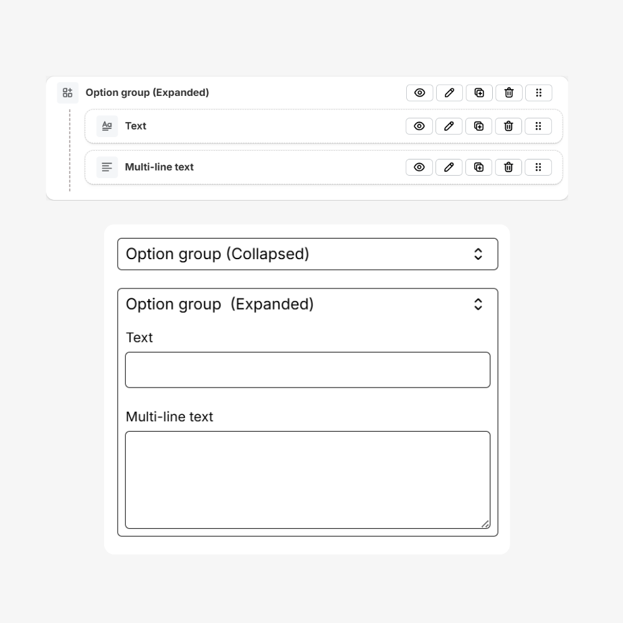Edit the Option group with the pencil icon
This screenshot has width=623, height=623.
(x=449, y=92)
